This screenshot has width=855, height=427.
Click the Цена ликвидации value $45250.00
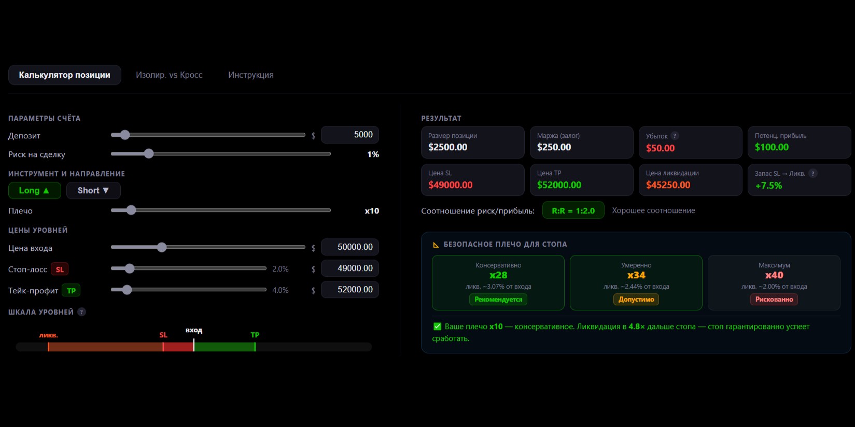click(x=668, y=186)
